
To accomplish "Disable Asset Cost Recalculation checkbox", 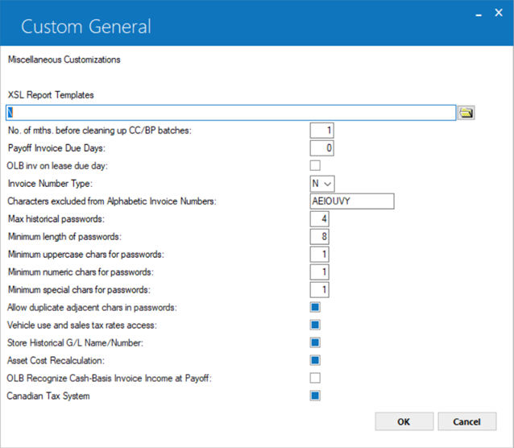I will (x=315, y=360).
